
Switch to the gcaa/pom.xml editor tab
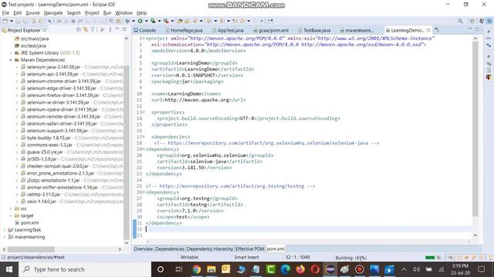[x=271, y=31]
